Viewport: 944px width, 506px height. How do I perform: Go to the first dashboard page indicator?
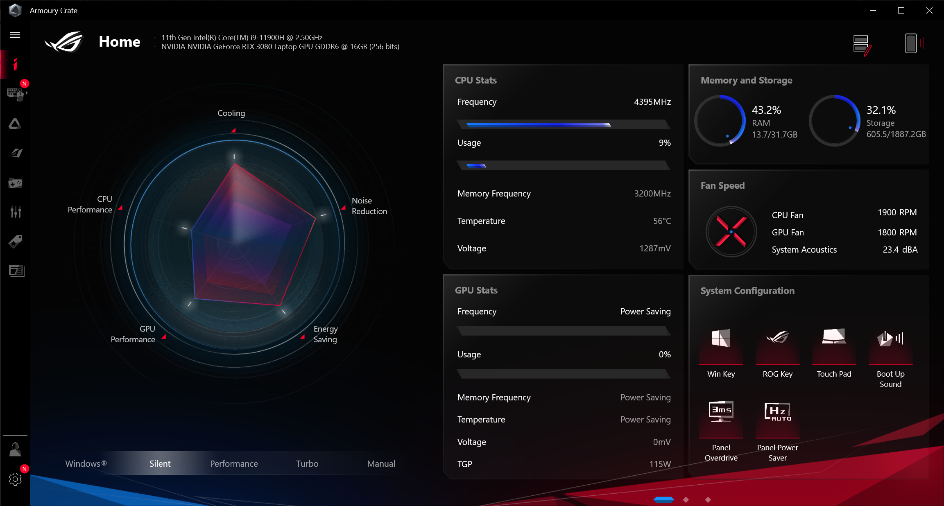(x=663, y=499)
